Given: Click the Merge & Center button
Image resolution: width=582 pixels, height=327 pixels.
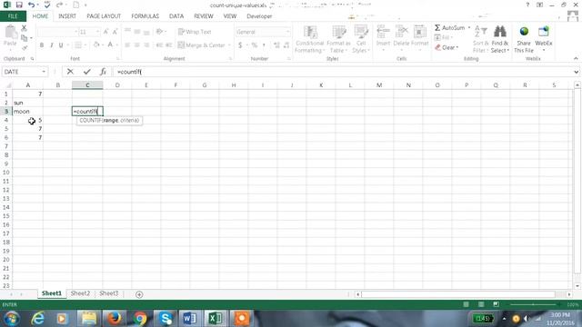Looking at the screenshot, I should tap(202, 45).
